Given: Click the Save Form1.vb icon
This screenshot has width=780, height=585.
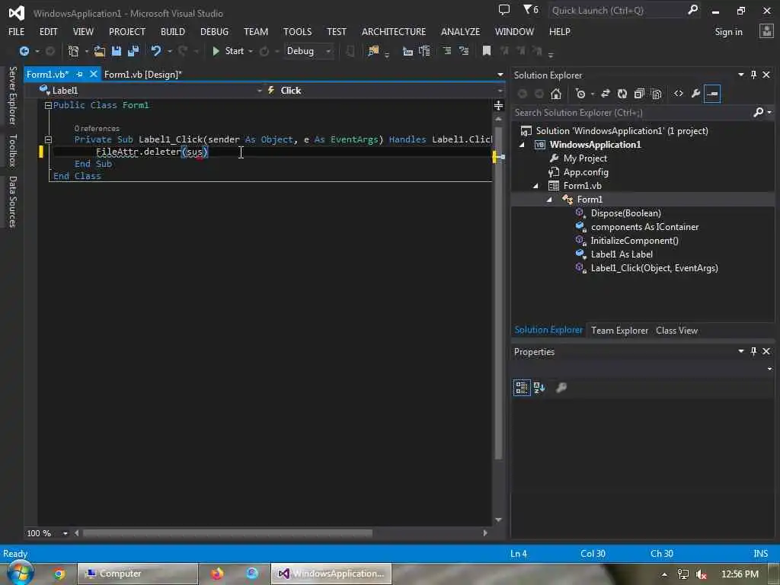Looking at the screenshot, I should coord(117,51).
